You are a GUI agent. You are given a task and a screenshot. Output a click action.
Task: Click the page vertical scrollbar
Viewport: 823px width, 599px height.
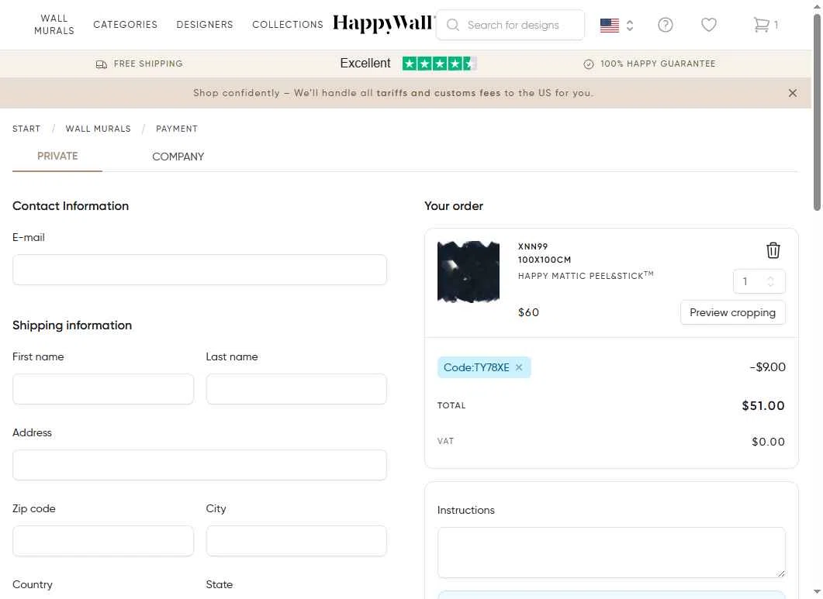click(x=817, y=113)
